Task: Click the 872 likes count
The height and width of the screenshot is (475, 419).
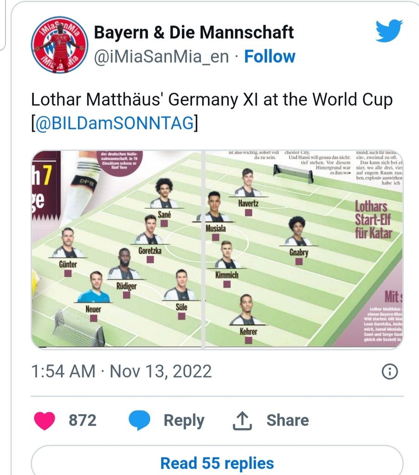Action: click(83, 420)
